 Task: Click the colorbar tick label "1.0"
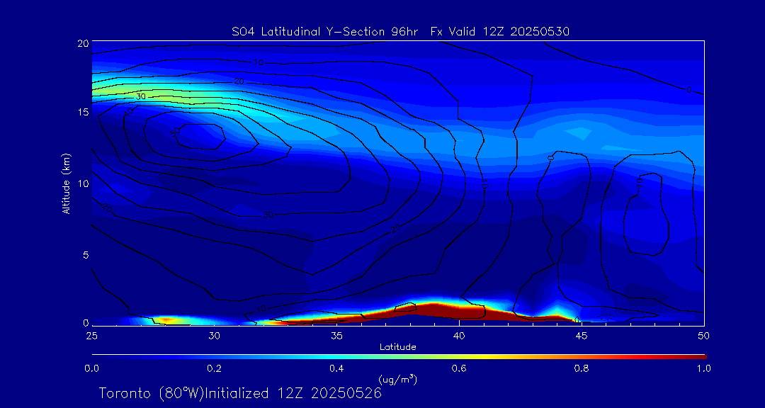click(x=703, y=369)
